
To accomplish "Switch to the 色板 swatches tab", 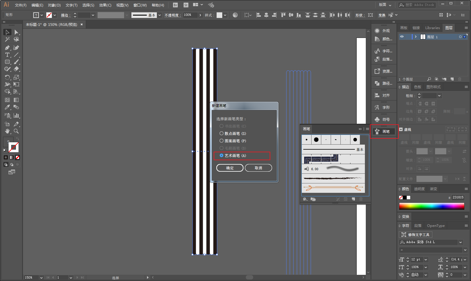I will pos(418,87).
